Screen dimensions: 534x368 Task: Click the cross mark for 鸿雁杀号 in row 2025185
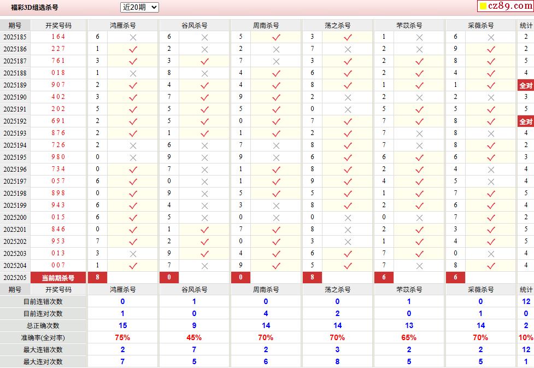pyautogui.click(x=133, y=37)
